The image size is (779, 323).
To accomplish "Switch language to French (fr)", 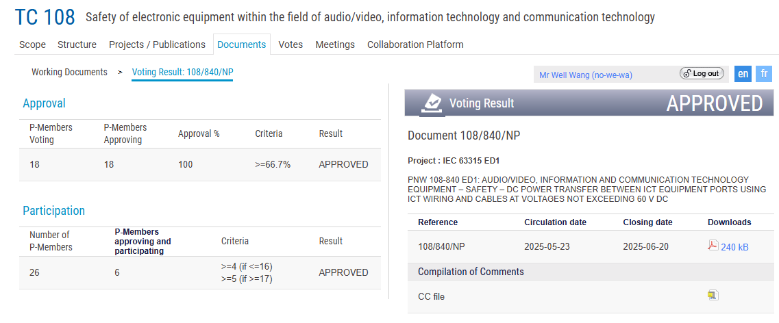I will pos(764,74).
